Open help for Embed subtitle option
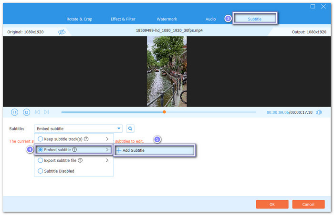This screenshot has width=334, height=215. [x=74, y=149]
